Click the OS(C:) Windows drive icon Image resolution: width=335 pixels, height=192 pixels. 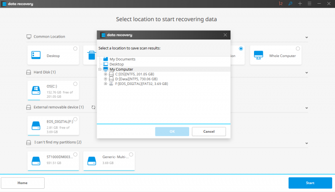pyautogui.click(x=36, y=90)
